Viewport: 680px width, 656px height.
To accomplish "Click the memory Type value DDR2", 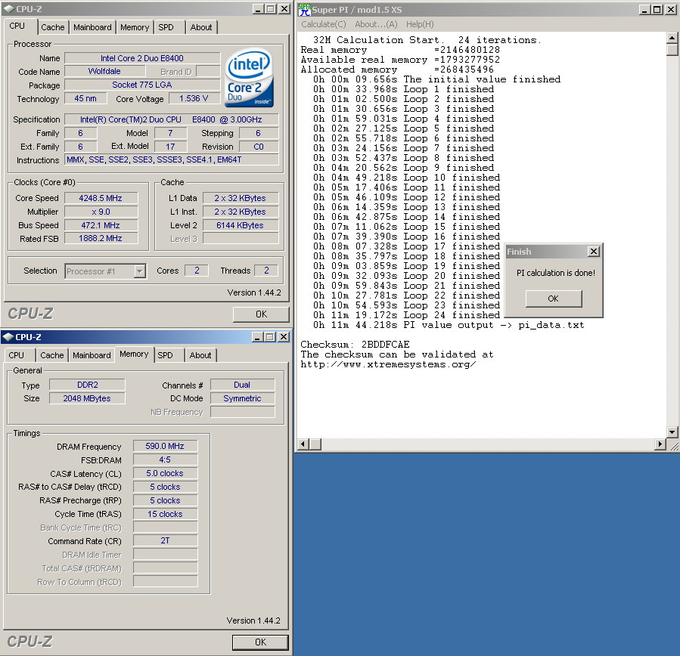I will point(87,385).
